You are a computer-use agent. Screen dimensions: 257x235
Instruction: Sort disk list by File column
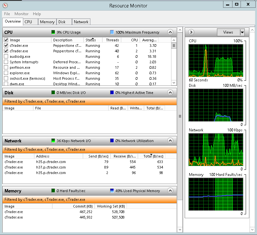point(71,108)
